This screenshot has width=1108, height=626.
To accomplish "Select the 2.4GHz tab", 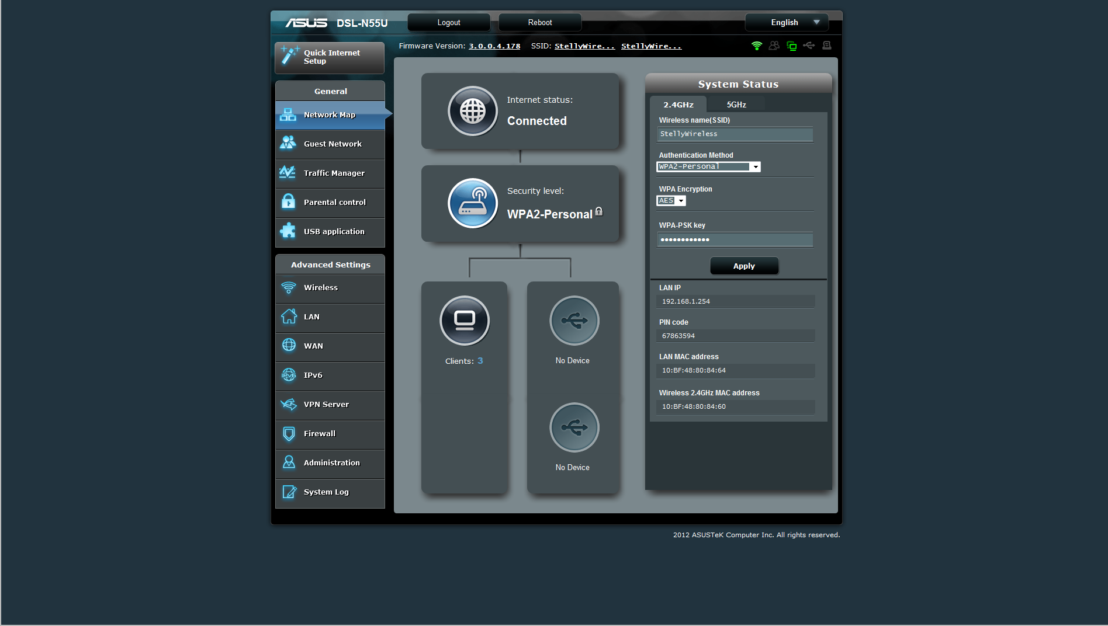I will pos(678,105).
